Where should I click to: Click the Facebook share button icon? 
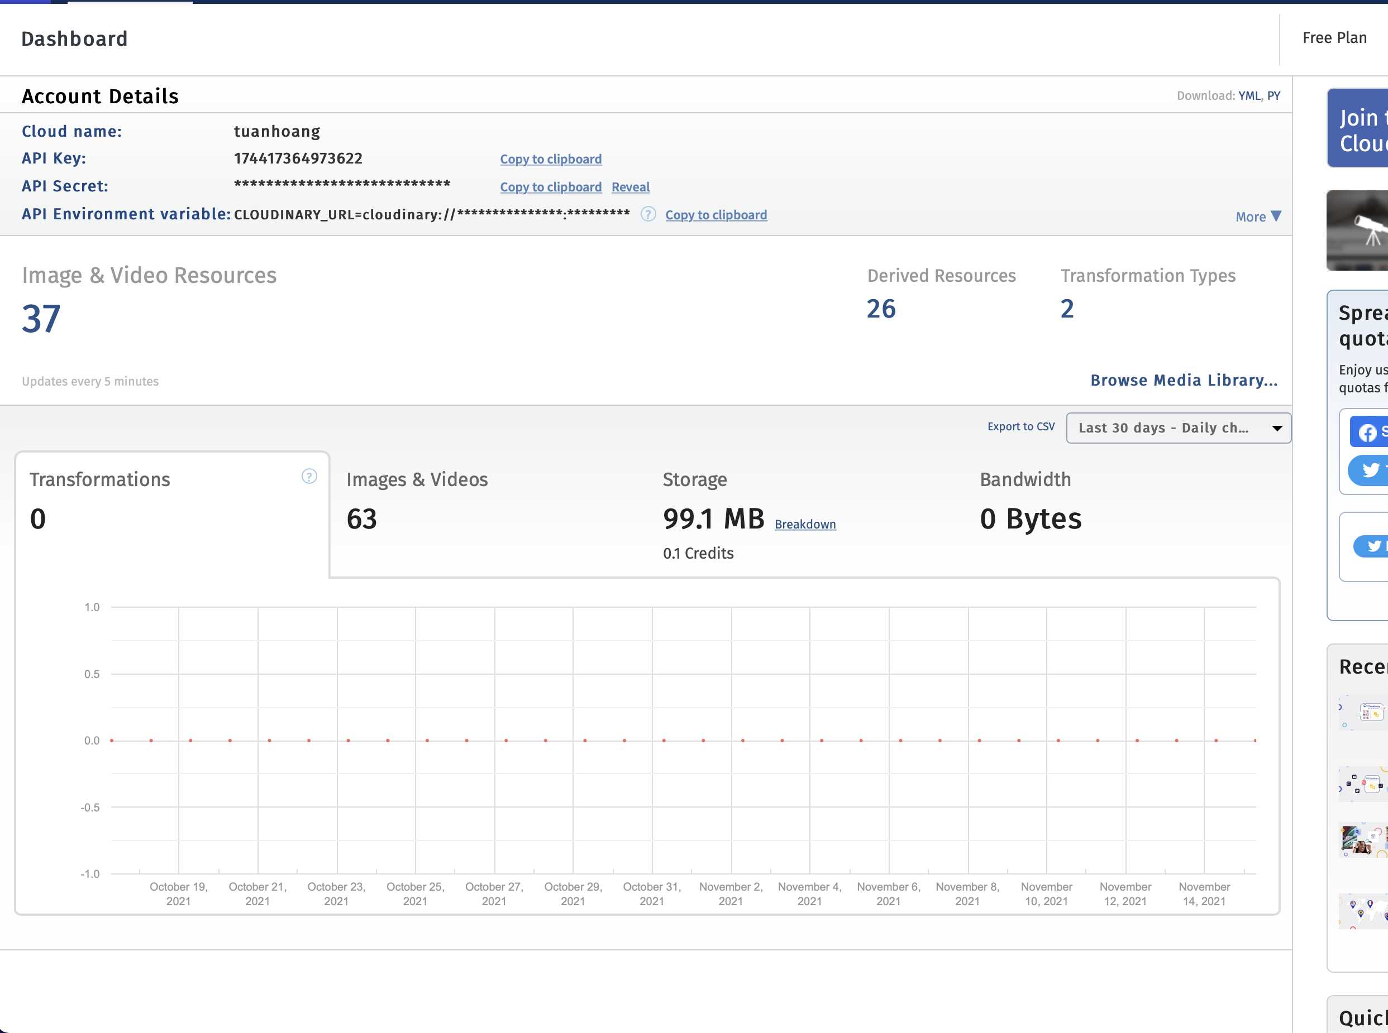click(x=1368, y=432)
